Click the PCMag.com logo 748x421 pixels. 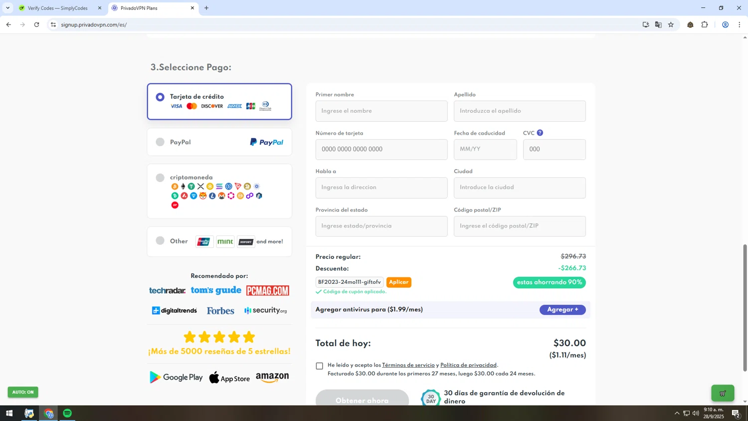(x=268, y=291)
